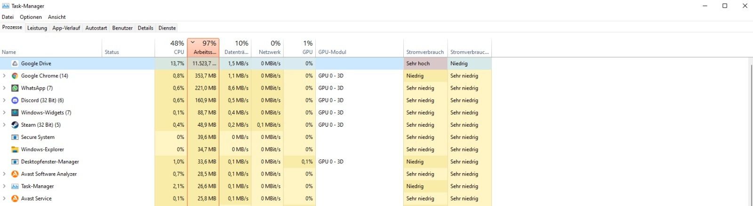
Task: Click the Task-Manager process row icon
Action: [x=15, y=186]
